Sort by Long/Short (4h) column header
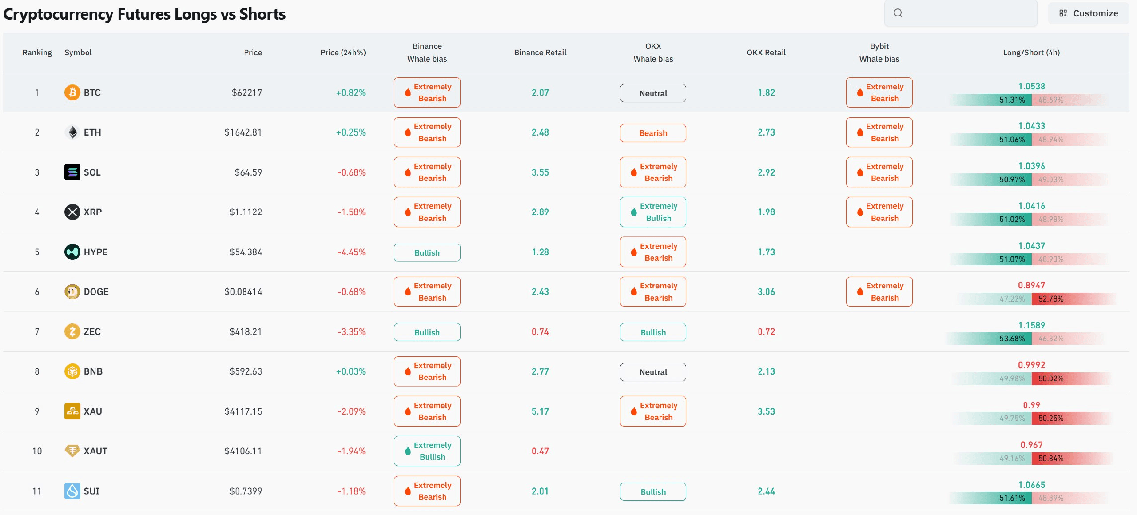 pos(1031,52)
